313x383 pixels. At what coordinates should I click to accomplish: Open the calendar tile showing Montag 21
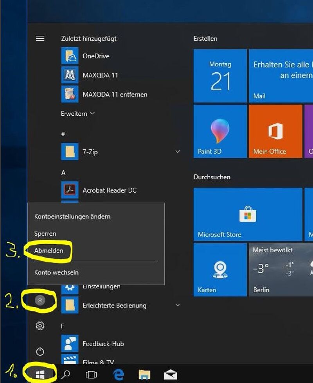coord(220,76)
